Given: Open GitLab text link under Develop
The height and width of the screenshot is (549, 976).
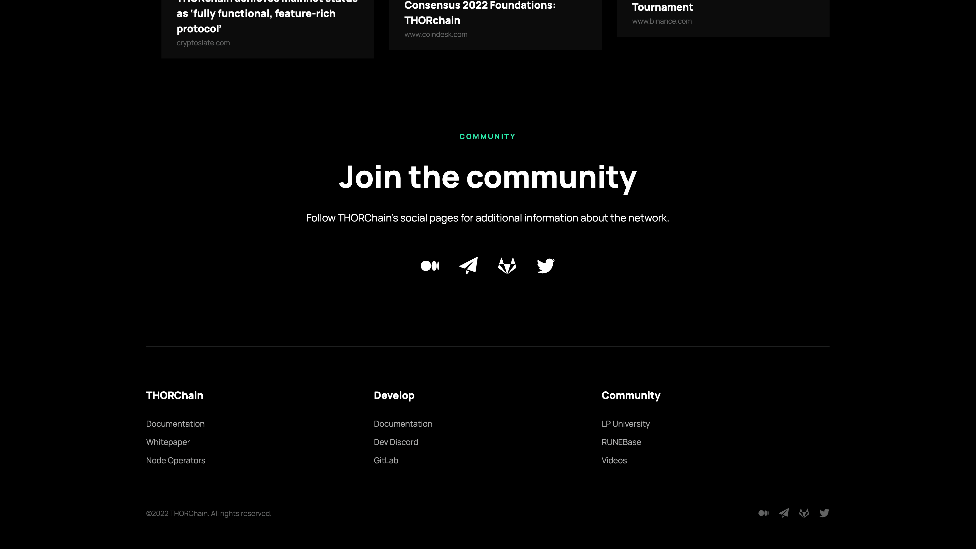Looking at the screenshot, I should [x=386, y=460].
